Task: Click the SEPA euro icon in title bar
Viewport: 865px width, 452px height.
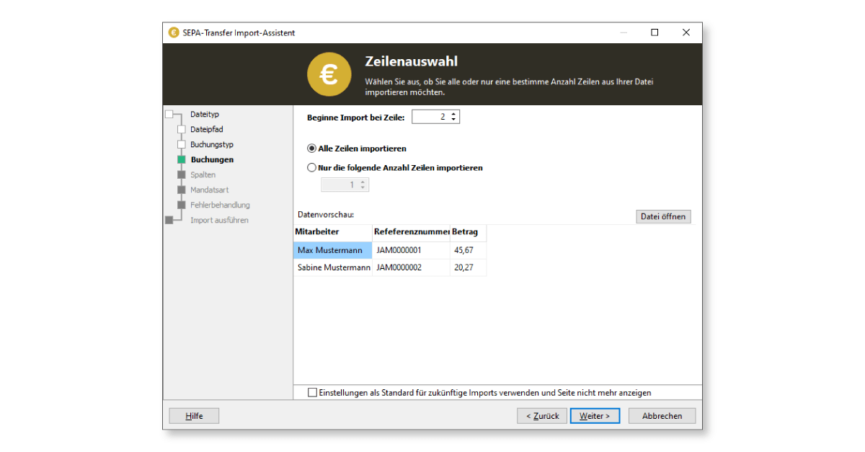Action: point(174,32)
